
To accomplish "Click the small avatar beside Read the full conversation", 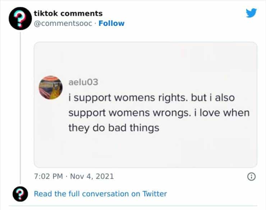I will coord(20,194).
